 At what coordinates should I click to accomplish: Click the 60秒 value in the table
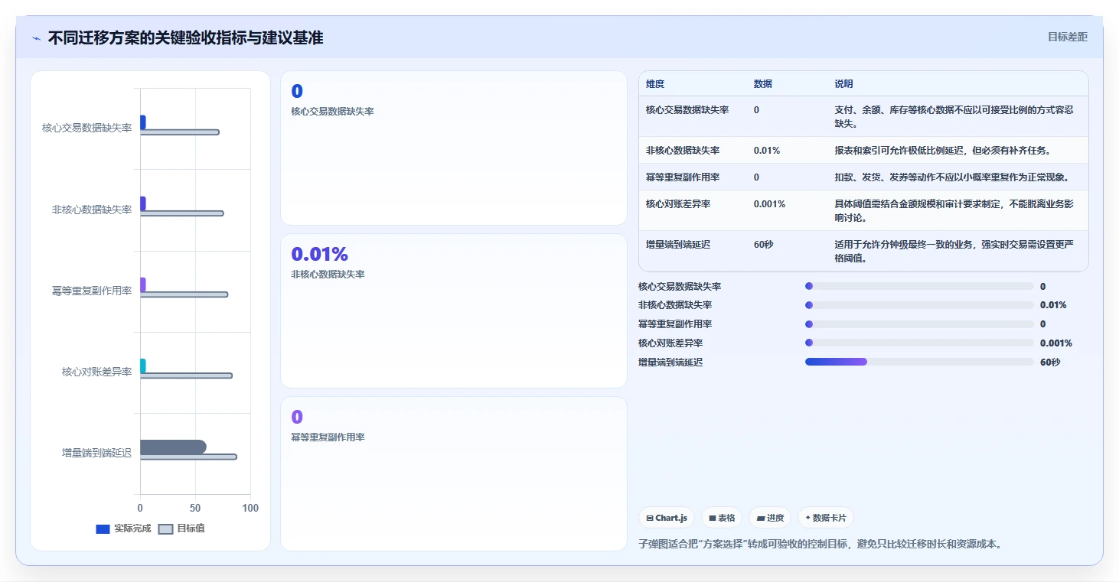(x=763, y=244)
